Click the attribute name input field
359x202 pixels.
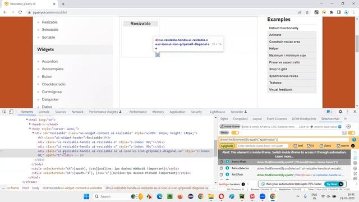tap(263, 146)
